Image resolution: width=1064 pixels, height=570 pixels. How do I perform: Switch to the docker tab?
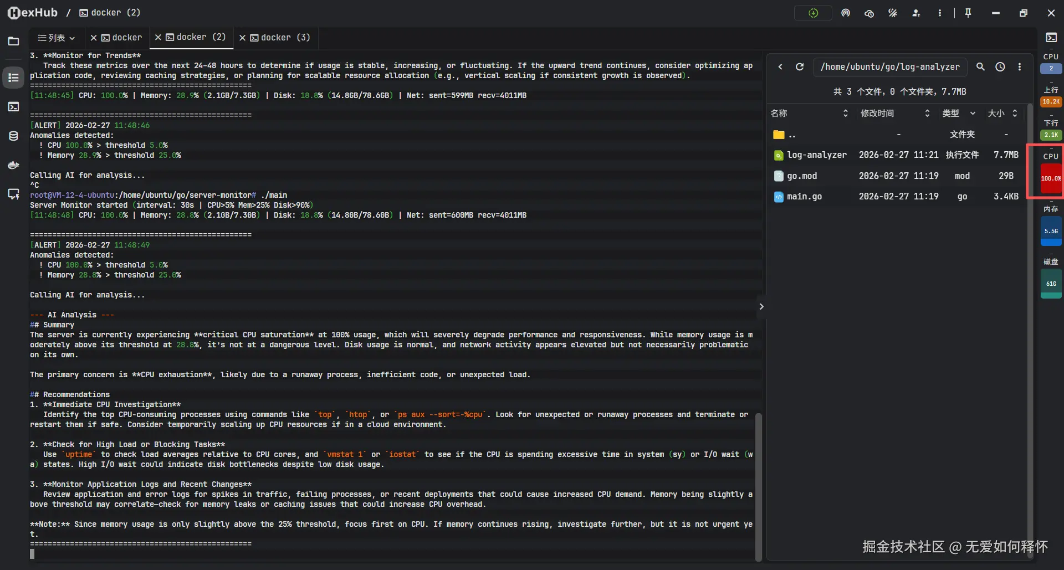[122, 38]
